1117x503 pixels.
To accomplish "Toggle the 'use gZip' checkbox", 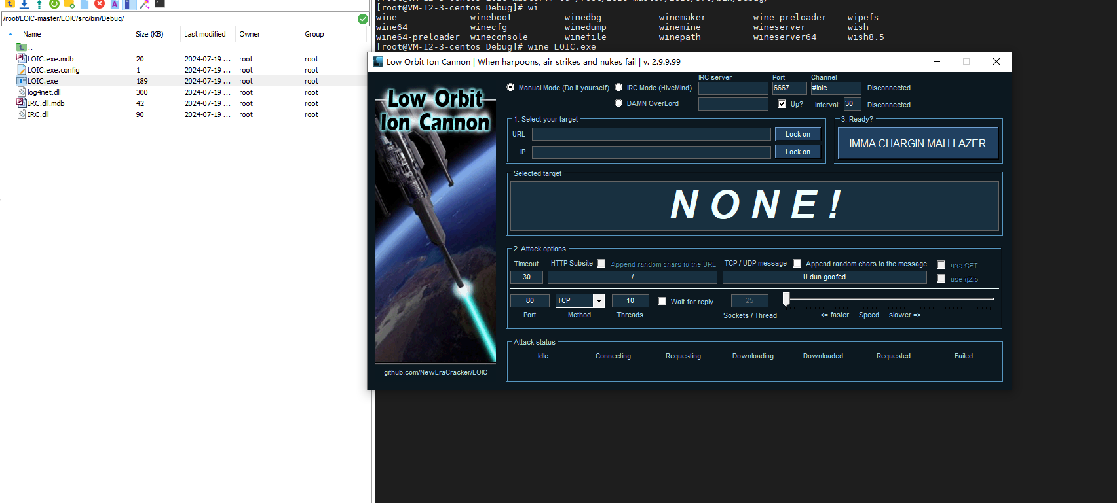I will click(941, 279).
